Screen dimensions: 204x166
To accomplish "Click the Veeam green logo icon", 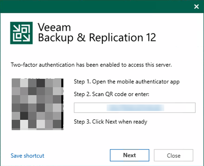I will coord(21,33).
